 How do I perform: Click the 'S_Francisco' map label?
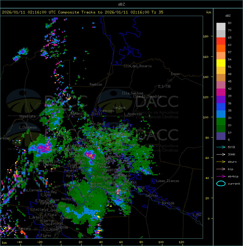tap(105, 111)
